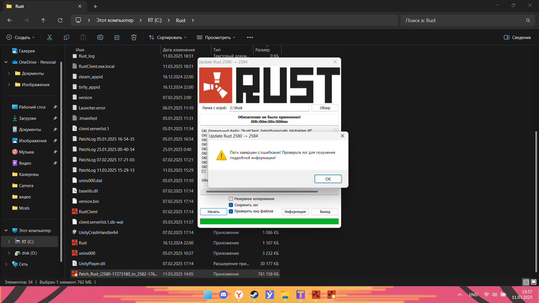Click the Rename icon in toolbar
The image size is (539, 303).
click(x=100, y=37)
